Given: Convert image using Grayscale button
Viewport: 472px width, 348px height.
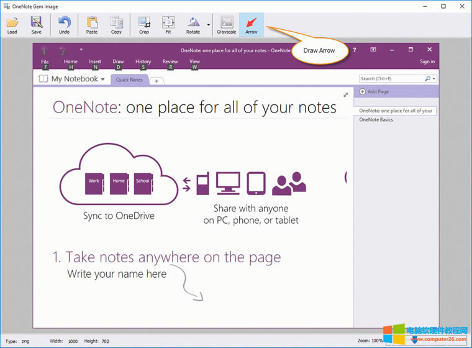Looking at the screenshot, I should (x=226, y=24).
